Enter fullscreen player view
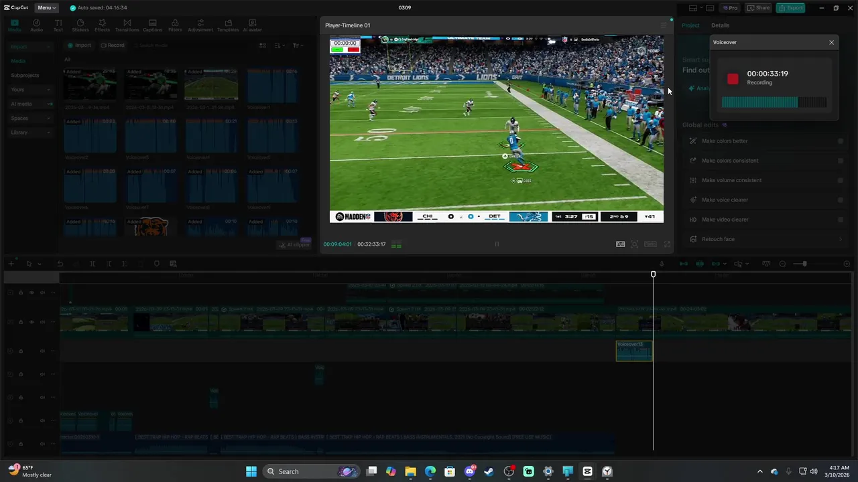 point(667,244)
